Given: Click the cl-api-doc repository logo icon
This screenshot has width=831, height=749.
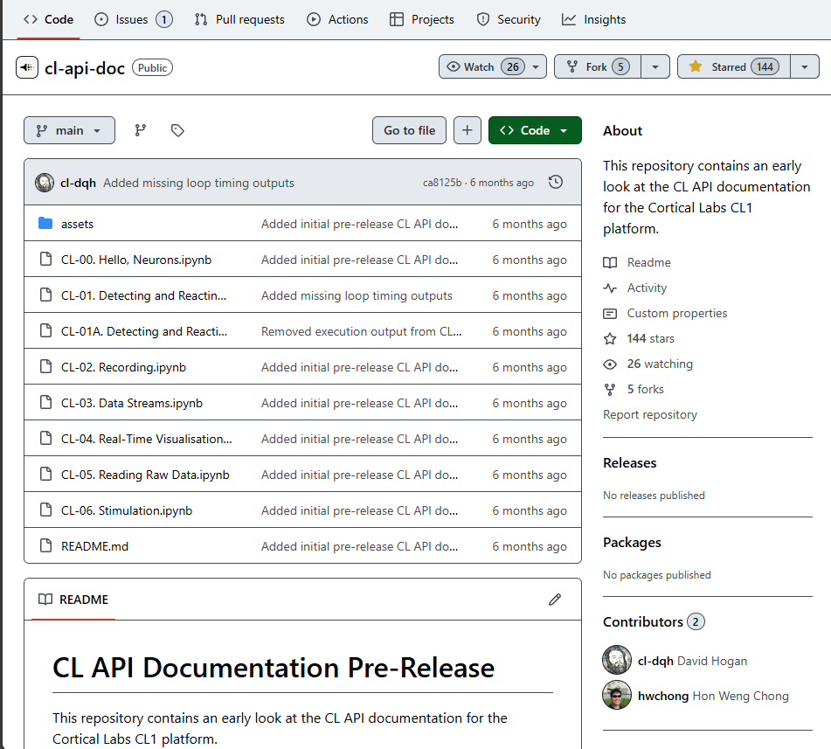Looking at the screenshot, I should [x=27, y=67].
